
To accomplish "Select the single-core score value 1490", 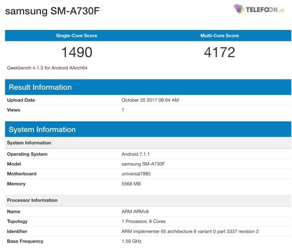I will pos(77,52).
